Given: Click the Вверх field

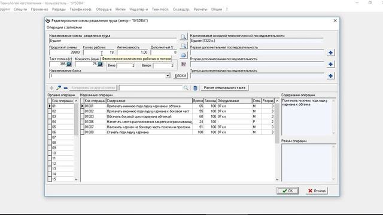Looking at the screenshot, I should (163, 66).
